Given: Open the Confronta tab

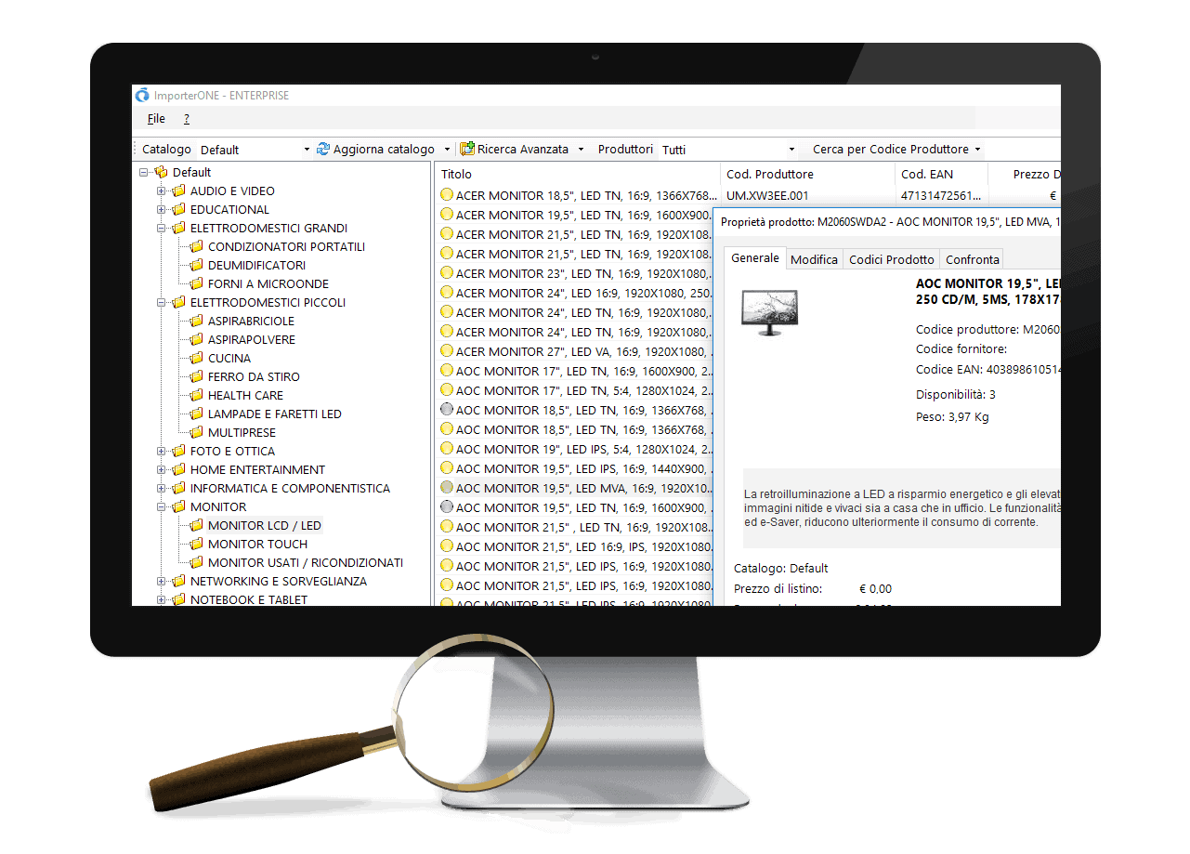Looking at the screenshot, I should 973,259.
